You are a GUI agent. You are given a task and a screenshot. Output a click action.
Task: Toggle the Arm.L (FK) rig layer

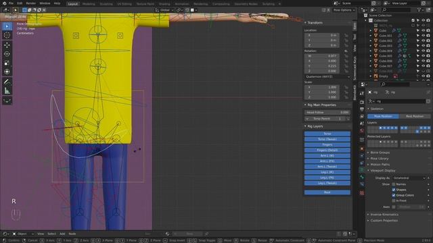[x=327, y=161]
